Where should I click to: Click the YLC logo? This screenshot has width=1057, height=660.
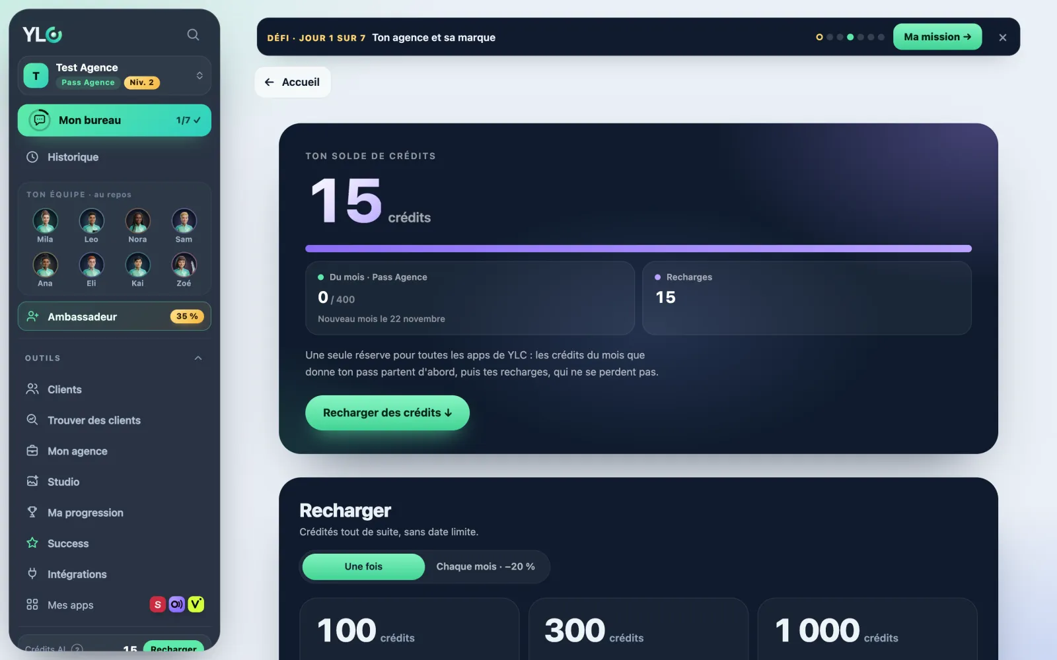pos(42,34)
